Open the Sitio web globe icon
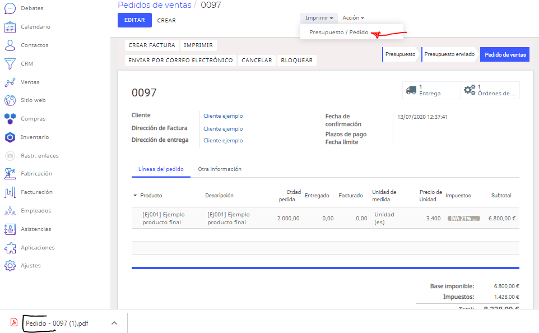 click(10, 100)
